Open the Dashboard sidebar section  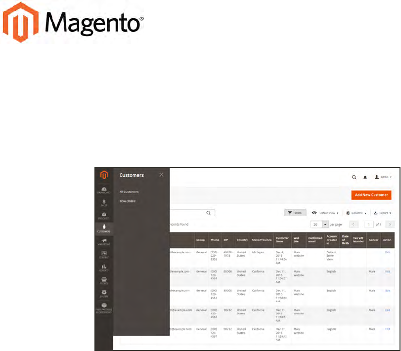click(x=104, y=190)
